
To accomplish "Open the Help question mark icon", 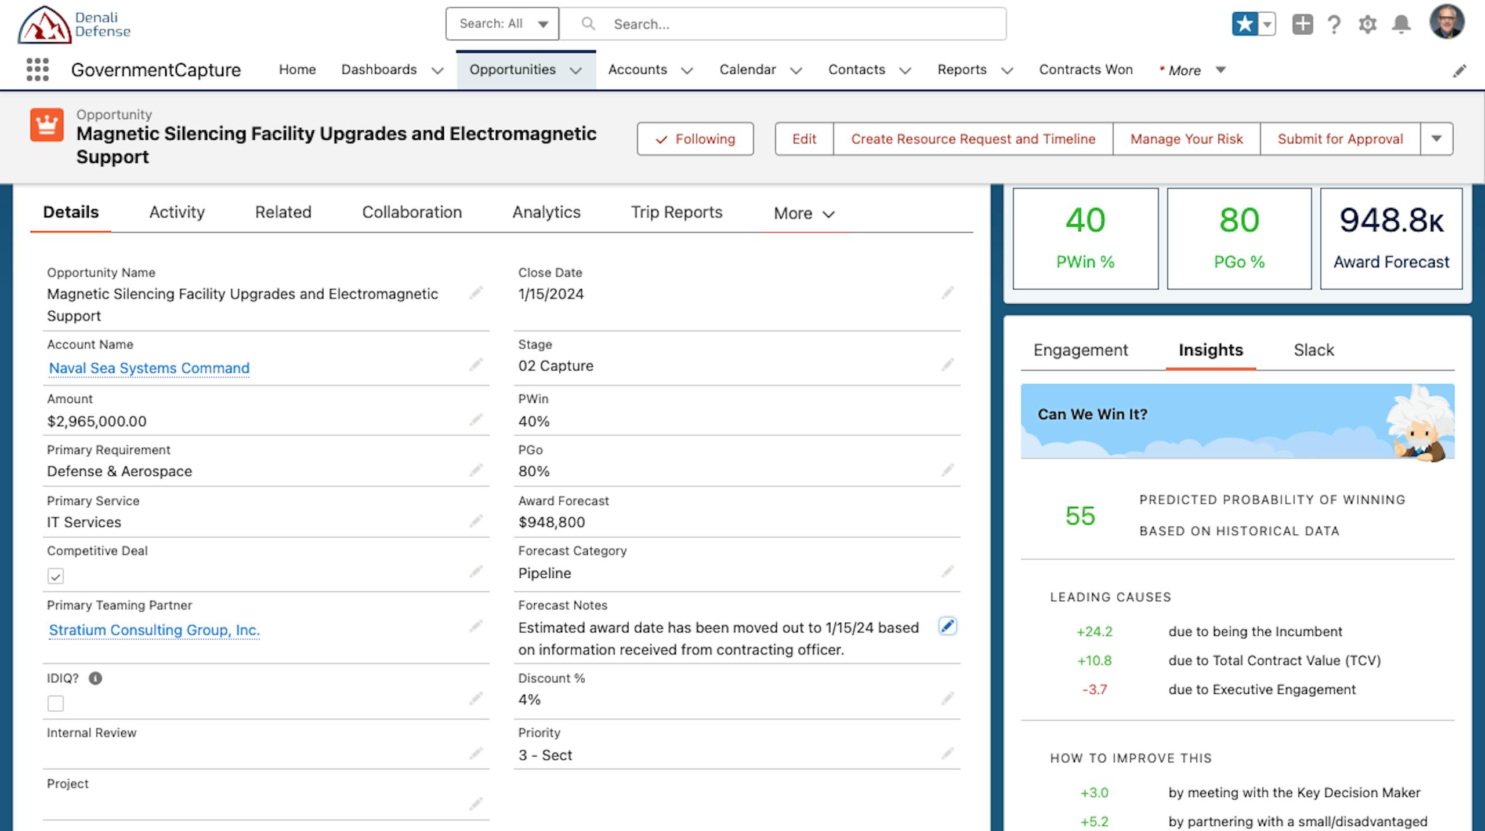I will [x=1334, y=24].
